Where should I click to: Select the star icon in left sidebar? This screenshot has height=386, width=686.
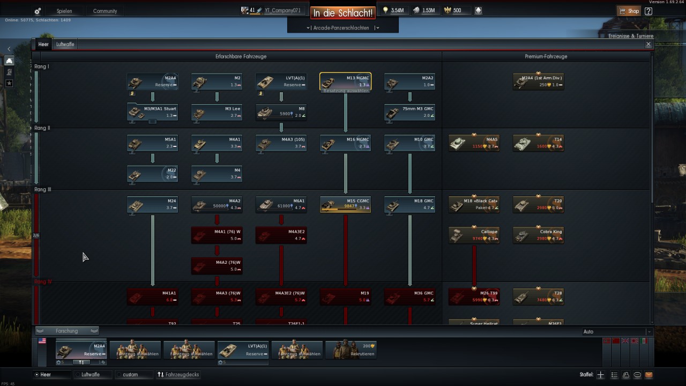[9, 83]
